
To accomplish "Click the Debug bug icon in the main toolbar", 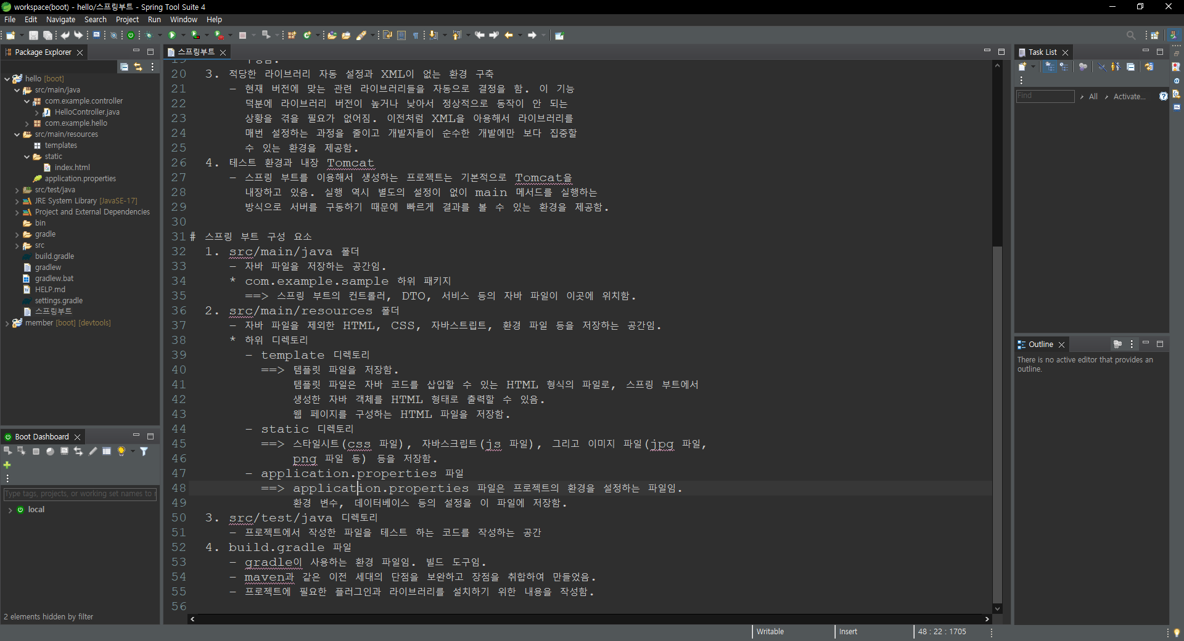I will (149, 35).
